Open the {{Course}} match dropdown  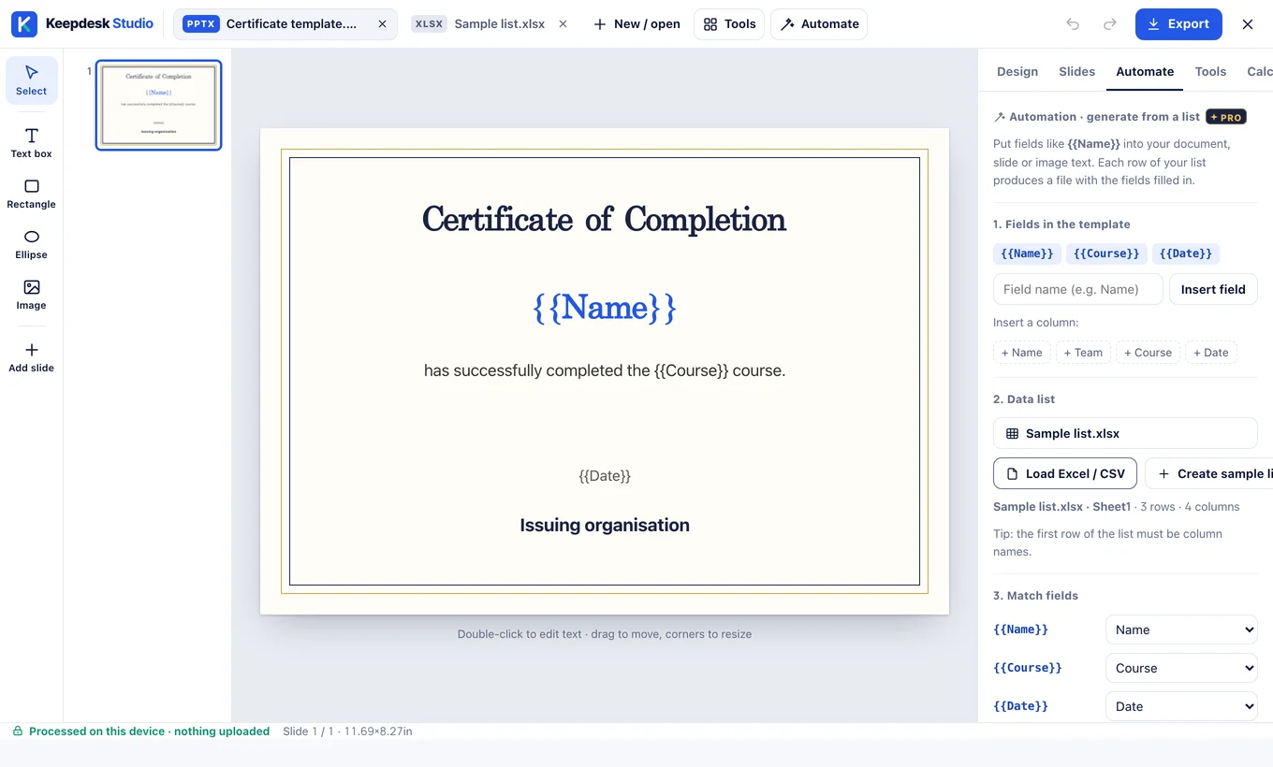tap(1181, 668)
